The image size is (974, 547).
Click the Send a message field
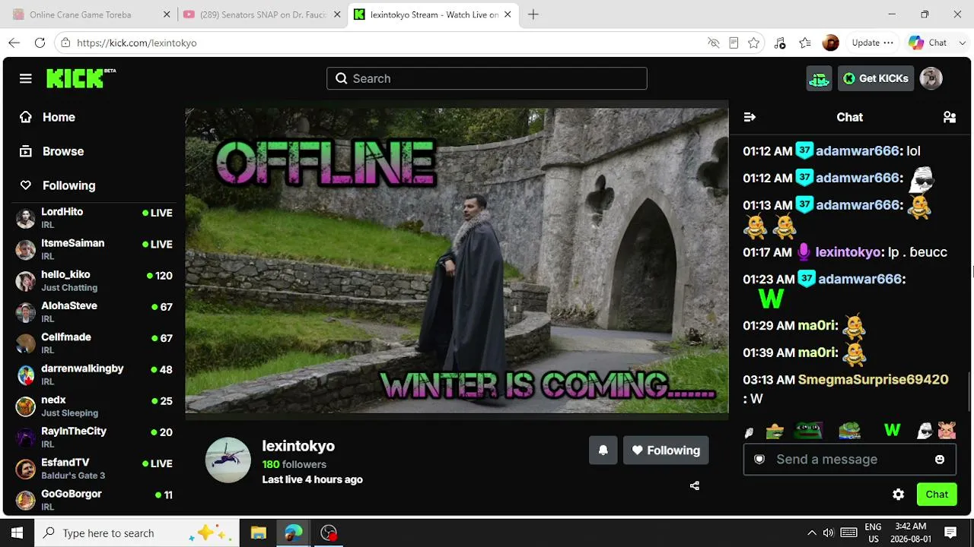[849, 460]
